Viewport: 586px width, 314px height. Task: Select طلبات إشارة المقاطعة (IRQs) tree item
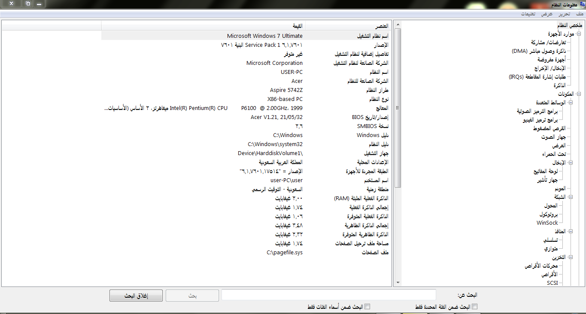[537, 77]
